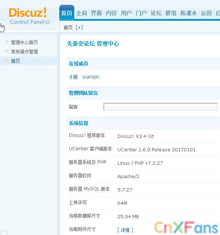Select the MySQL version 5.7.27 value
This screenshot has height=235, width=220.
[125, 190]
